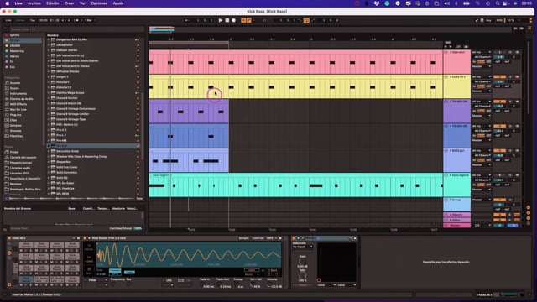Open the All Ins dropdown on Operator track

coord(482,52)
